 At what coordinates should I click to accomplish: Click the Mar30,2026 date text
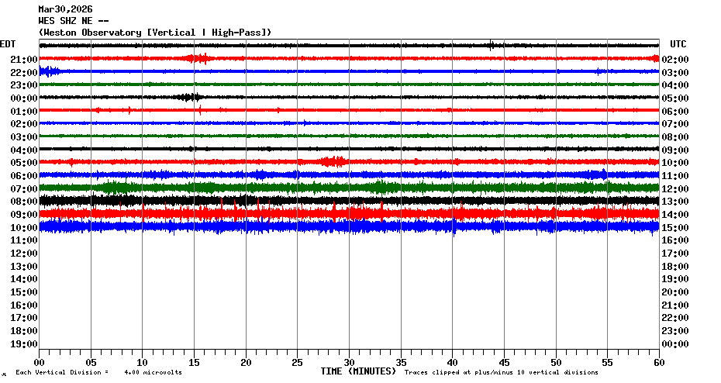[x=65, y=9]
